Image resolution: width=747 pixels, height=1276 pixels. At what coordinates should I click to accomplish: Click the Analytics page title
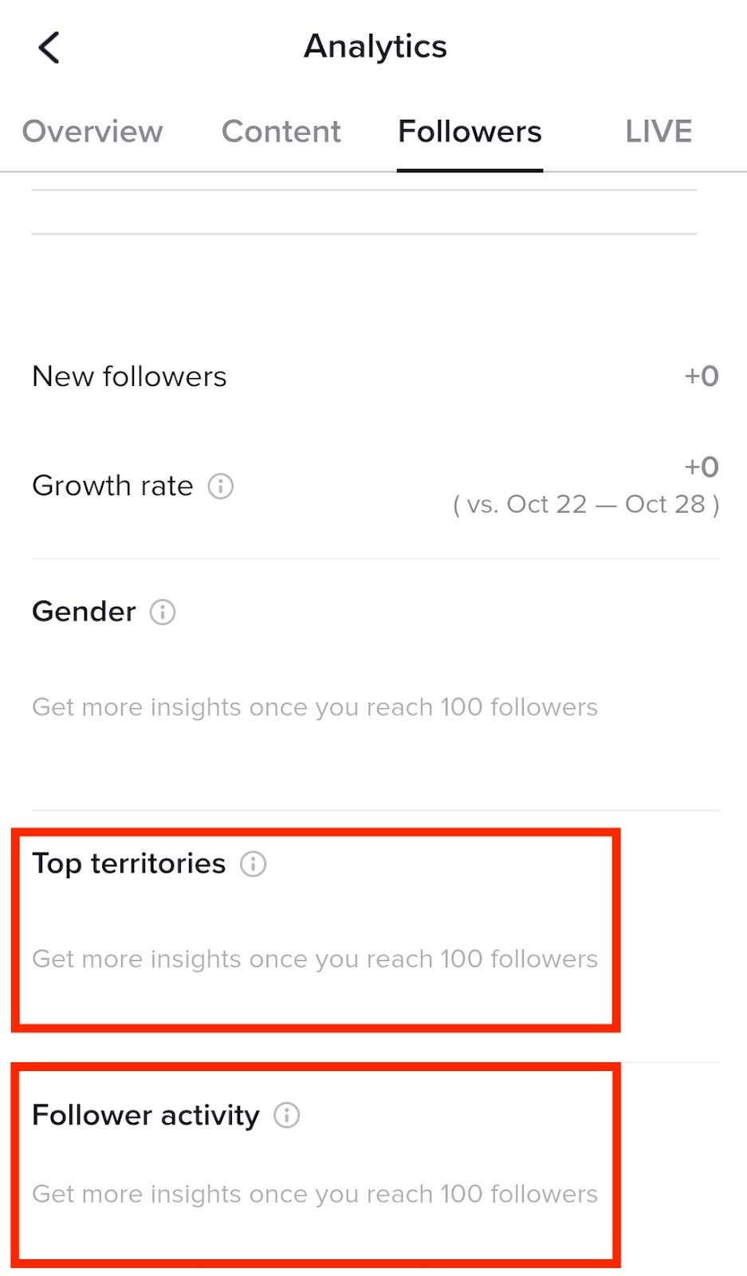pos(375,46)
